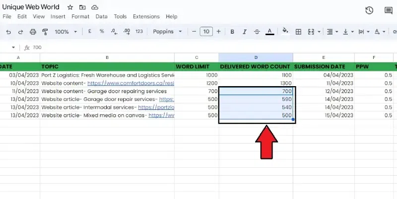Increase decimal places

click(127, 32)
